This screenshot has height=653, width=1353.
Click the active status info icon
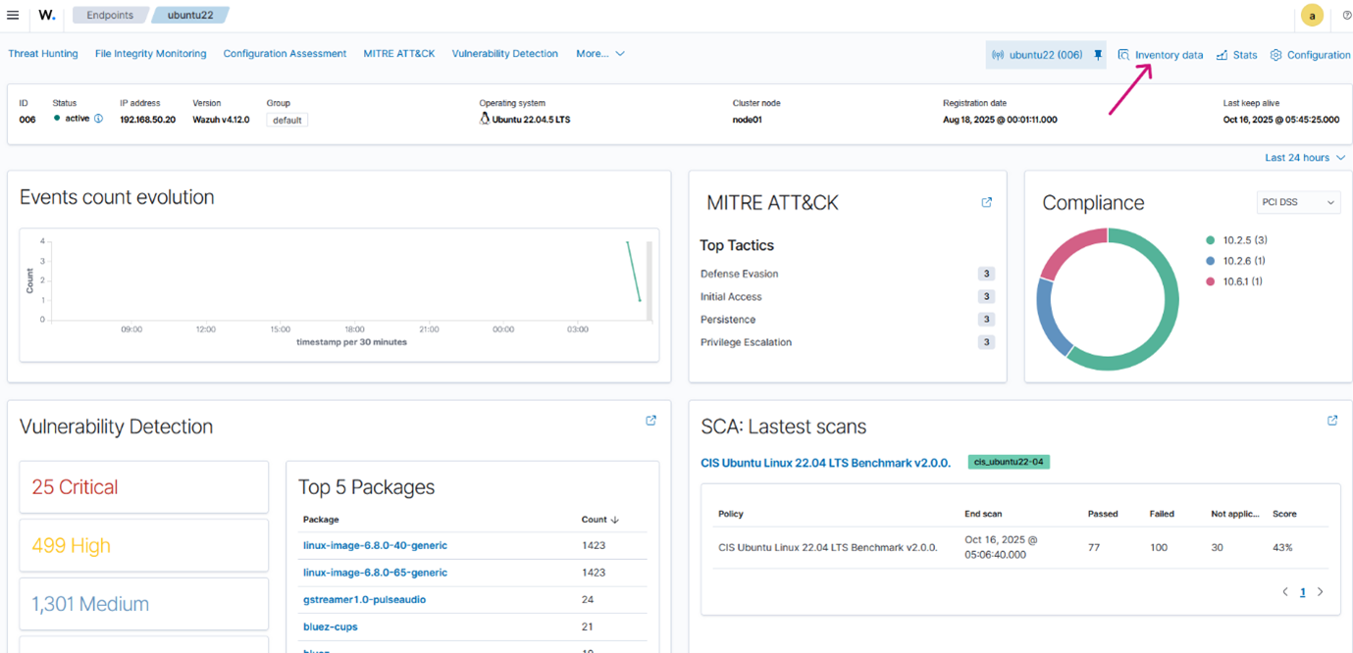98,119
